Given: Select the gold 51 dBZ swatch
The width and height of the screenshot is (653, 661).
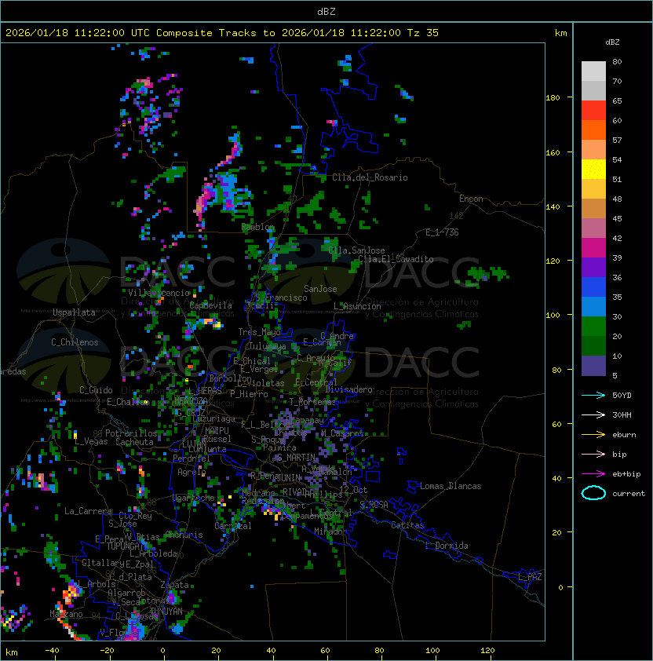Looking at the screenshot, I should click(x=593, y=189).
